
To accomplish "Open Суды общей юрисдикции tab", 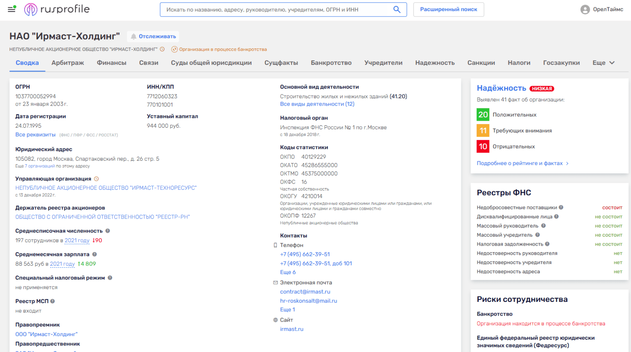I will pos(212,63).
